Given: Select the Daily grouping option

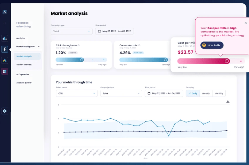Looking at the screenshot, I should 193,93.
